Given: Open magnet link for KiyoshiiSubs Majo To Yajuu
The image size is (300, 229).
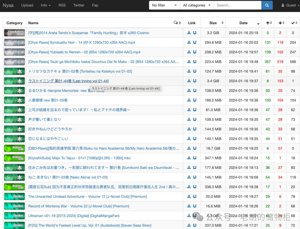Looking at the screenshot, I should click(x=195, y=158).
